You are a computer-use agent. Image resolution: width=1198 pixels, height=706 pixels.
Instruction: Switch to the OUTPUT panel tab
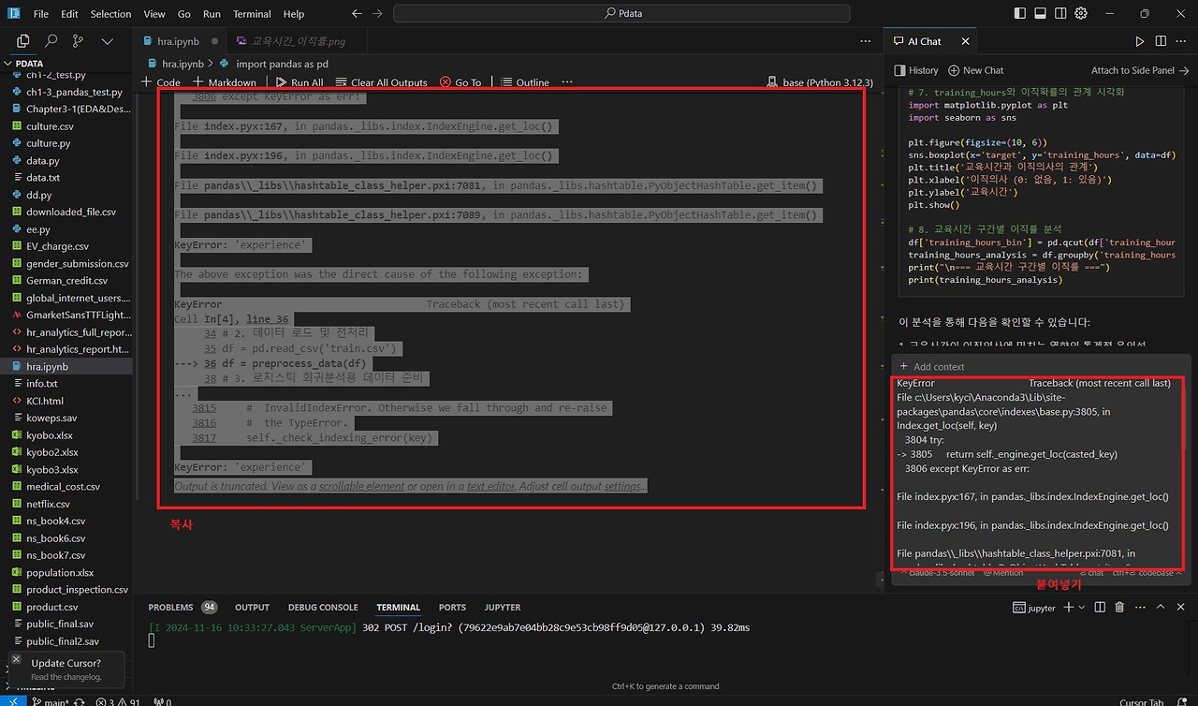(252, 607)
